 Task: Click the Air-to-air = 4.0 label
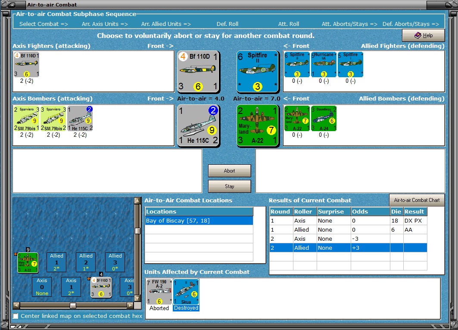pos(201,99)
